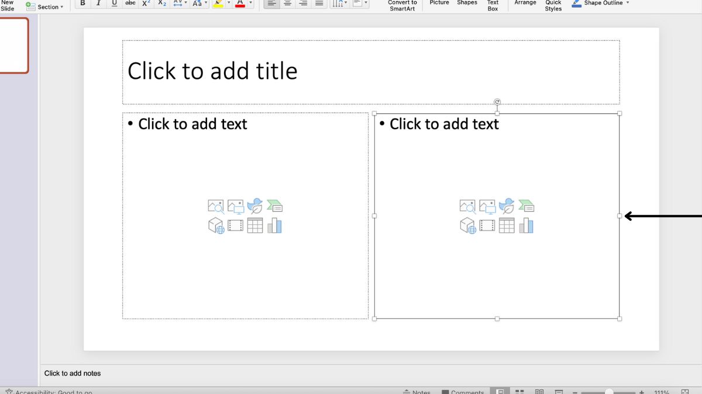Insert a chart using the left placeholder icon
Screen dimensions: 702x394
pyautogui.click(x=274, y=226)
